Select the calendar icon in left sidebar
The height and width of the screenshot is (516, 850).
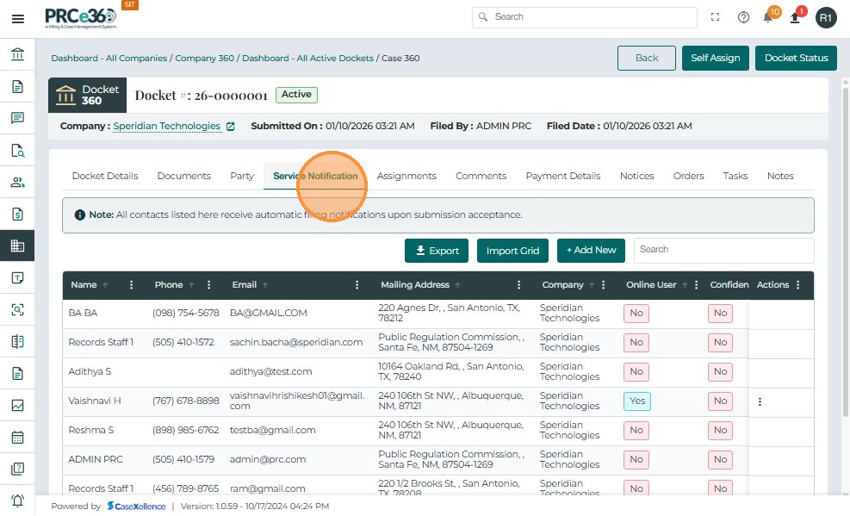coord(17,437)
